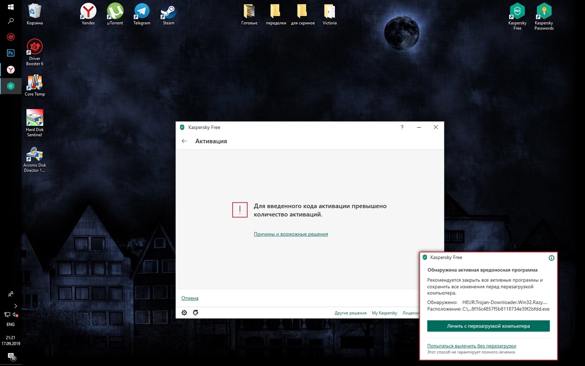This screenshot has width=585, height=366.
Task: Click the detected HEUR:Trojan-Downloader.Win32.Razy name
Action: [505, 302]
